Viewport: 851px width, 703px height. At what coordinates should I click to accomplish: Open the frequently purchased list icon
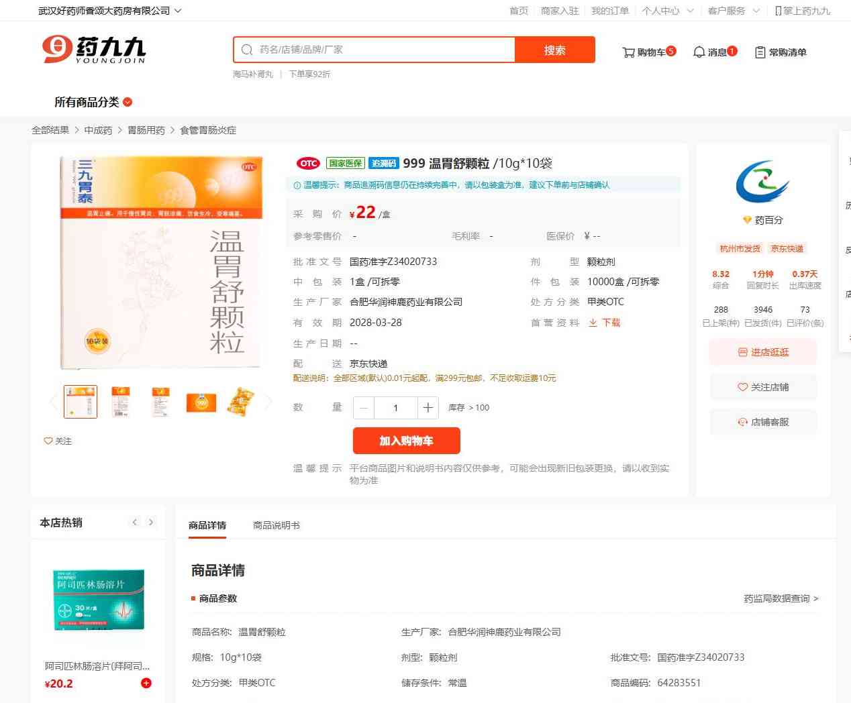click(760, 52)
